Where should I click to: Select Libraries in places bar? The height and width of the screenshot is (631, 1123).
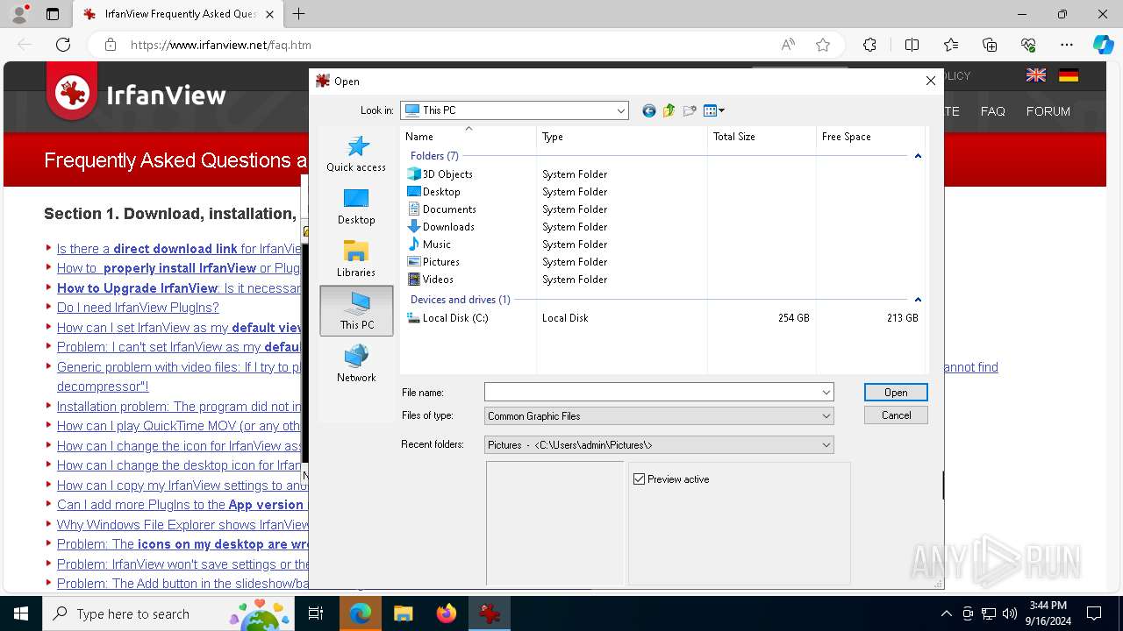(356, 259)
